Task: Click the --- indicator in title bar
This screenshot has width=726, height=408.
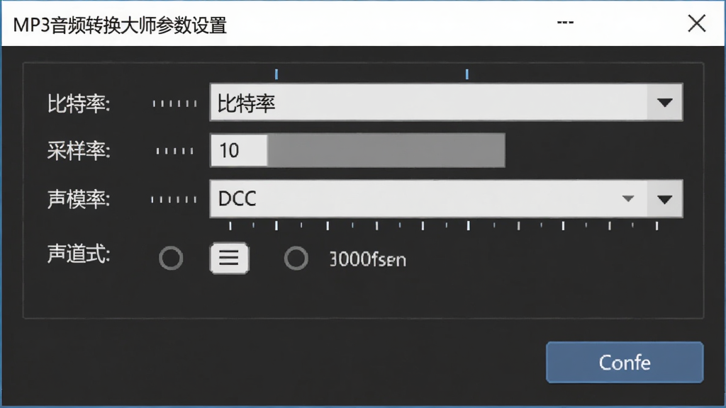Action: [x=565, y=22]
